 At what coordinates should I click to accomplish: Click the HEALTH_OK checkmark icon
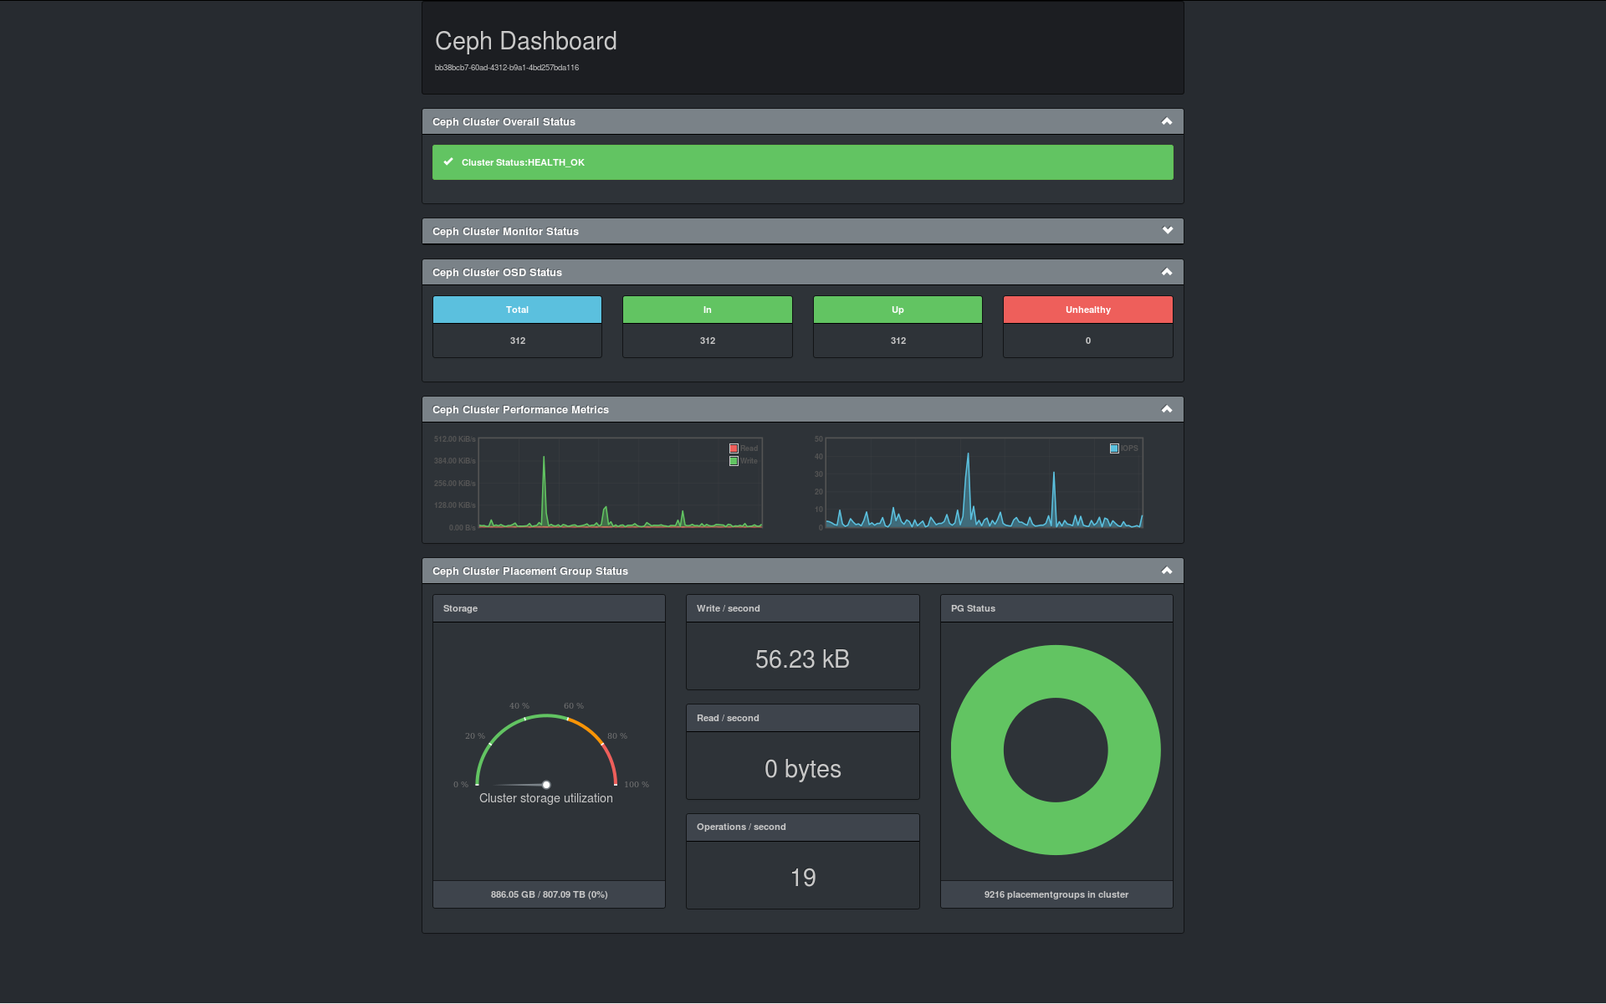click(x=448, y=162)
